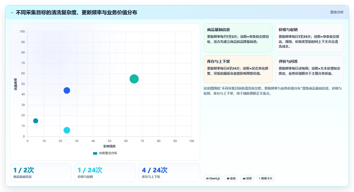Click the text 更新频率每月1至2次
Image resolution: width=354 pixels, height=192 pixels.
tap(222, 37)
